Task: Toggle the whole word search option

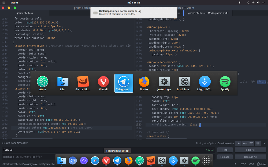Action: 258,143
